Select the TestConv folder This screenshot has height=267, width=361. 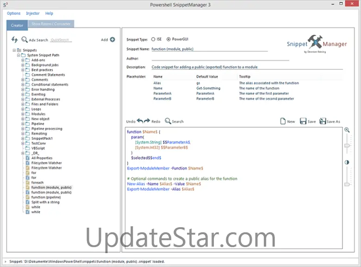click(x=38, y=143)
